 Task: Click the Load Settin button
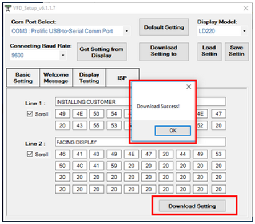click(x=209, y=52)
